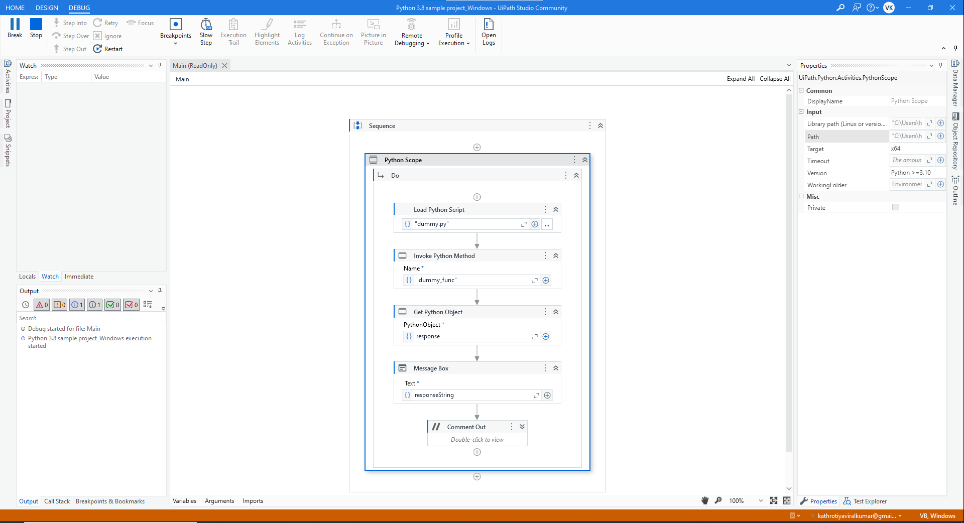
Task: Collapse the Load Python Script activity
Action: point(556,209)
